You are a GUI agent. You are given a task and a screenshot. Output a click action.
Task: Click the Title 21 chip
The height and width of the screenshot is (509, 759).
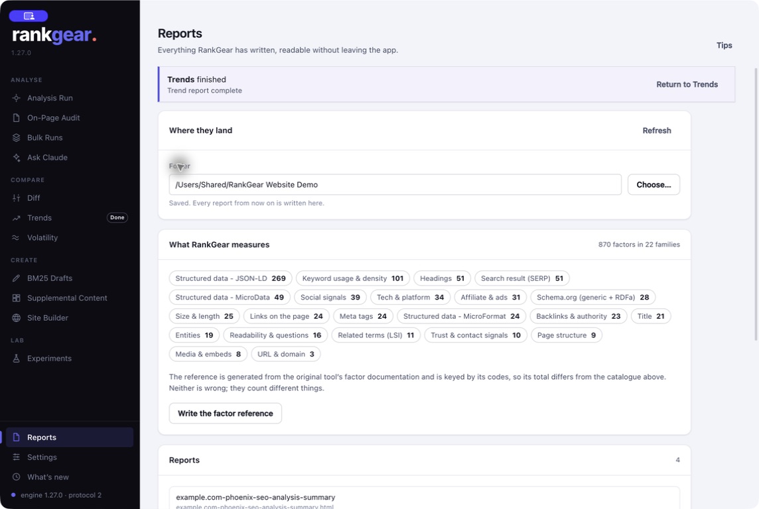651,316
